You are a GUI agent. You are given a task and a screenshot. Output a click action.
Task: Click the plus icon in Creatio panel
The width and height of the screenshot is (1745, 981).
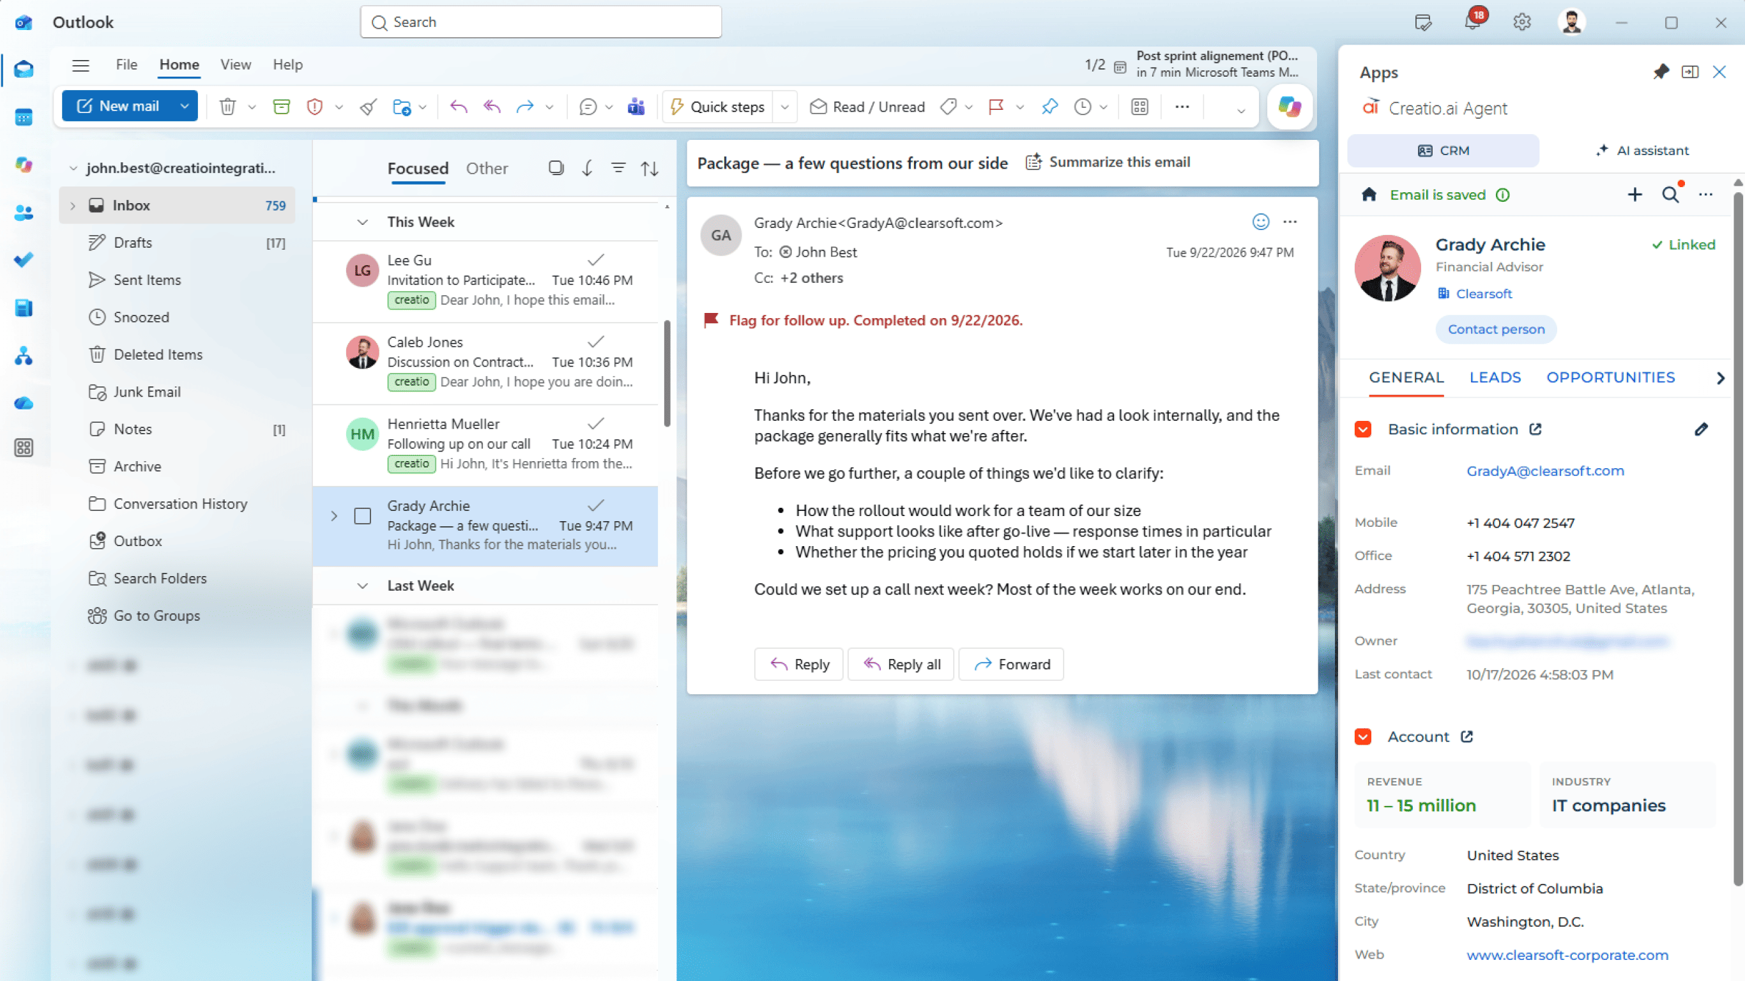click(1635, 194)
